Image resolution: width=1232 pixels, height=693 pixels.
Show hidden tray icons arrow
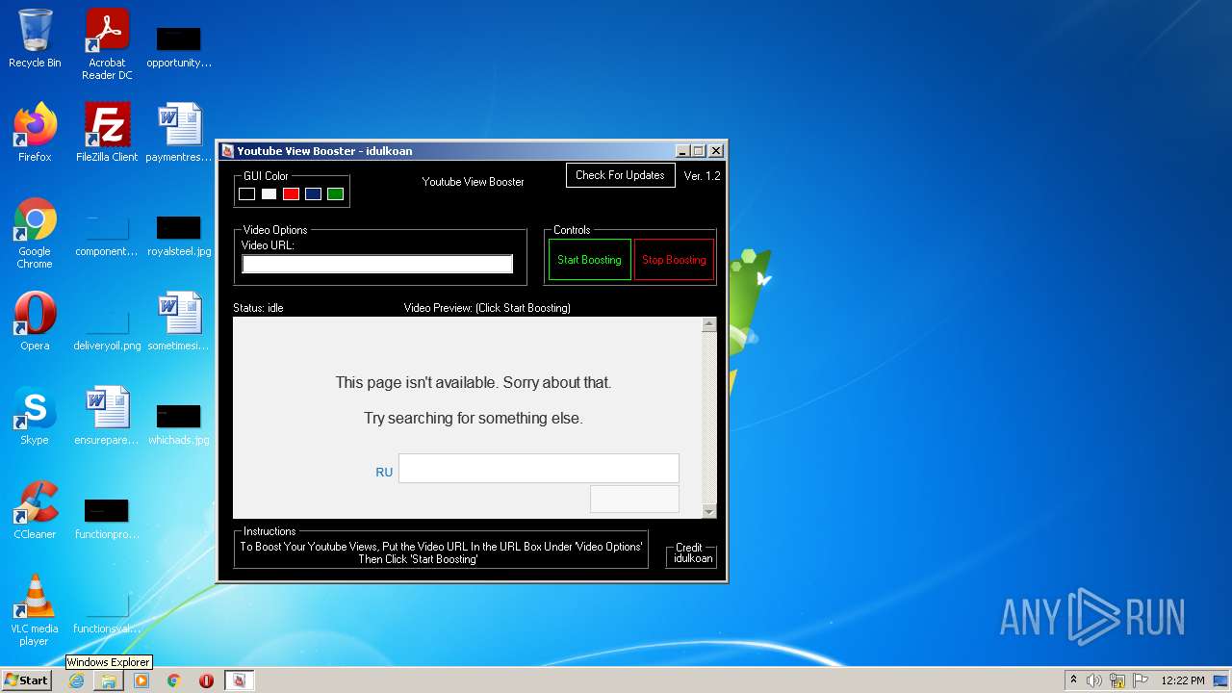click(1073, 680)
